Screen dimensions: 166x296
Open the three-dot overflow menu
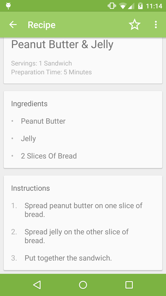click(x=156, y=25)
